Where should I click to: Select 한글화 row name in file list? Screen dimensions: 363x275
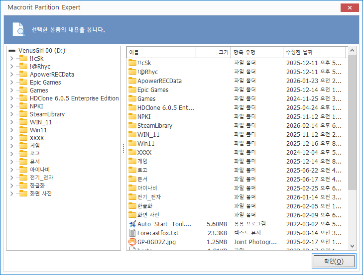click(145, 206)
